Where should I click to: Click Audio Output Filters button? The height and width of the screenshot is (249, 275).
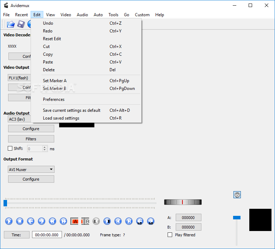click(x=31, y=139)
